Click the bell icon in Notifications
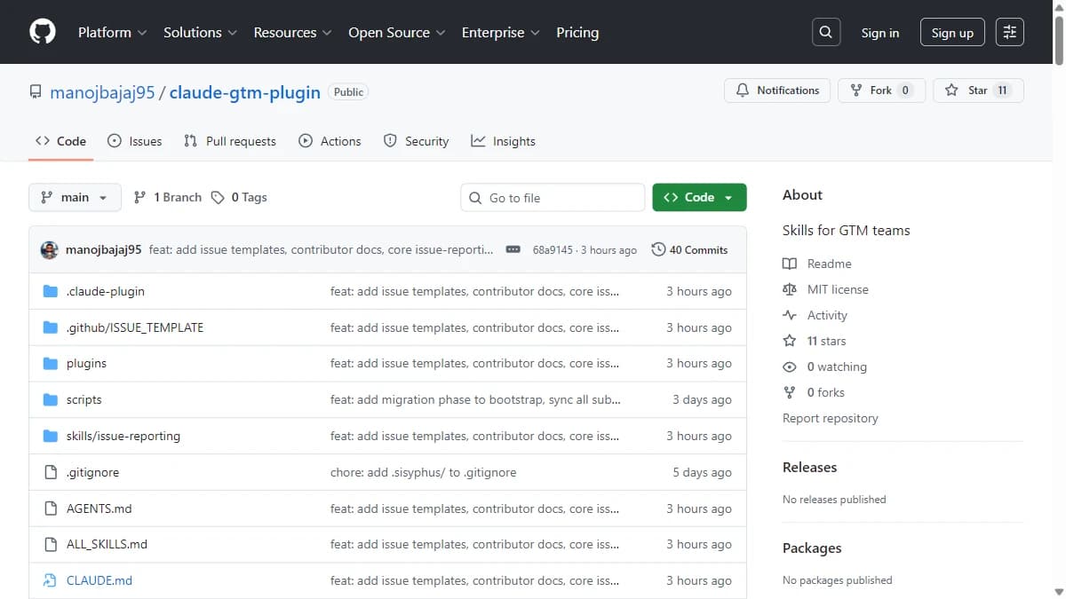Viewport: 1066px width, 599px height. [743, 91]
